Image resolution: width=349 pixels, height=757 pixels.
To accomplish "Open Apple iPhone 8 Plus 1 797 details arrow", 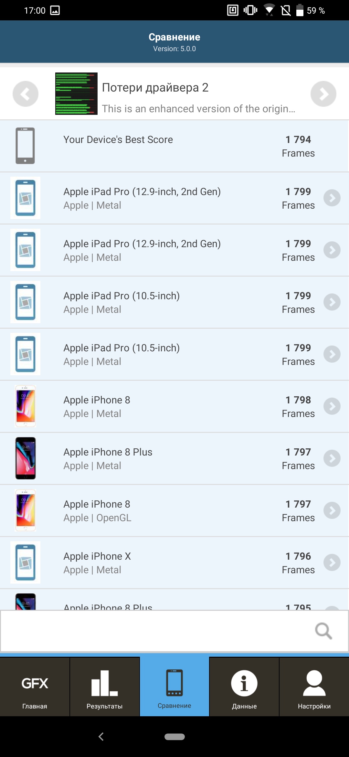I will [x=332, y=458].
